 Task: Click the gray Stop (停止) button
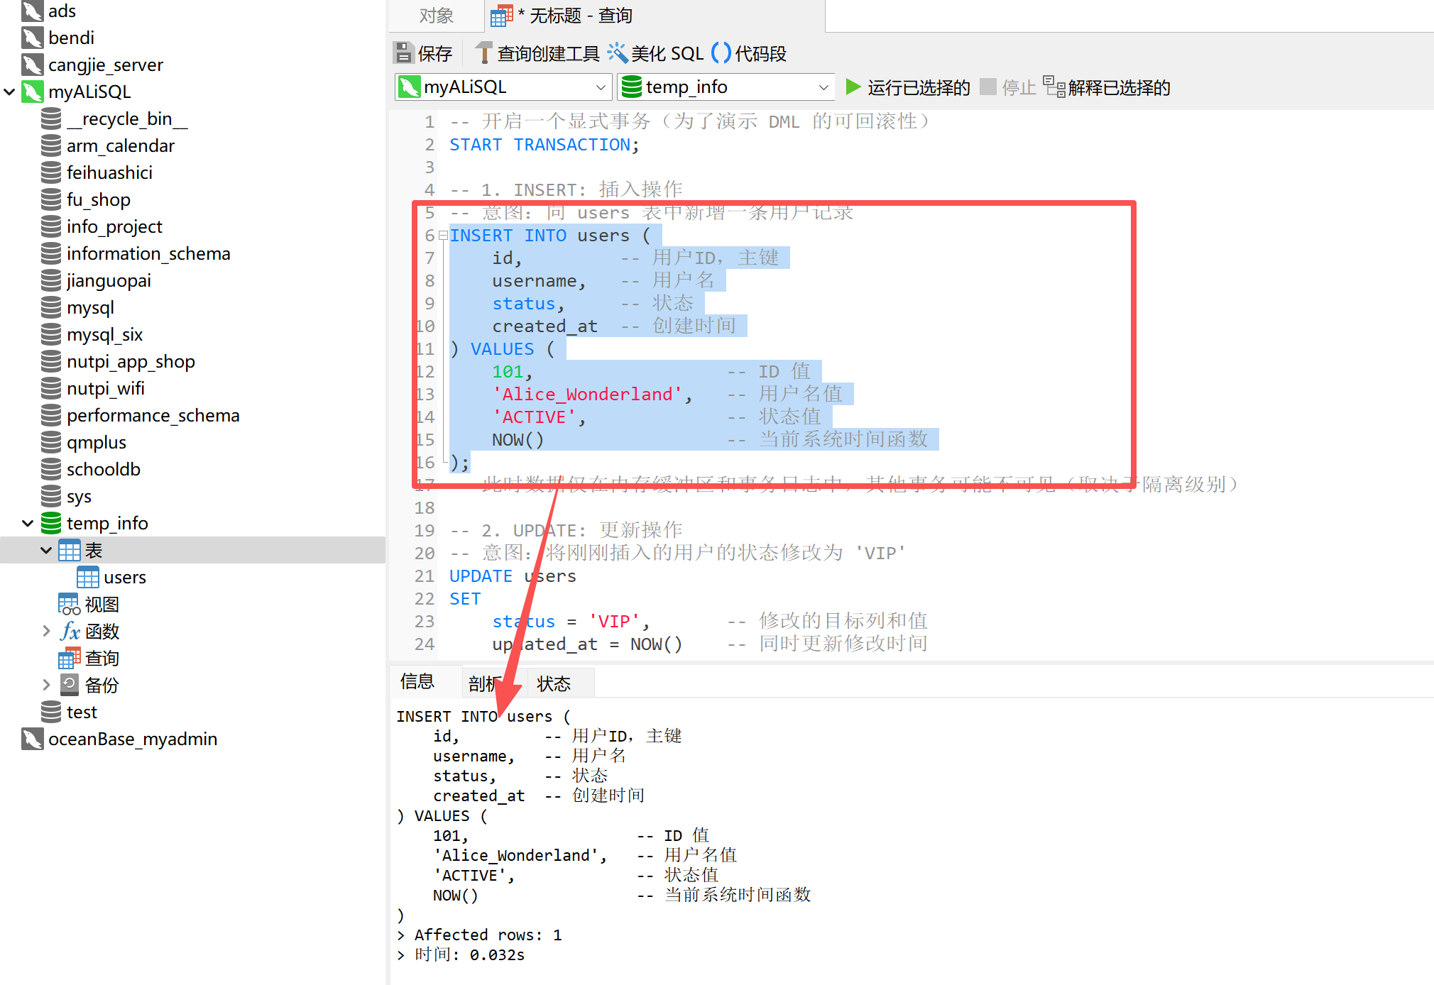(x=988, y=87)
